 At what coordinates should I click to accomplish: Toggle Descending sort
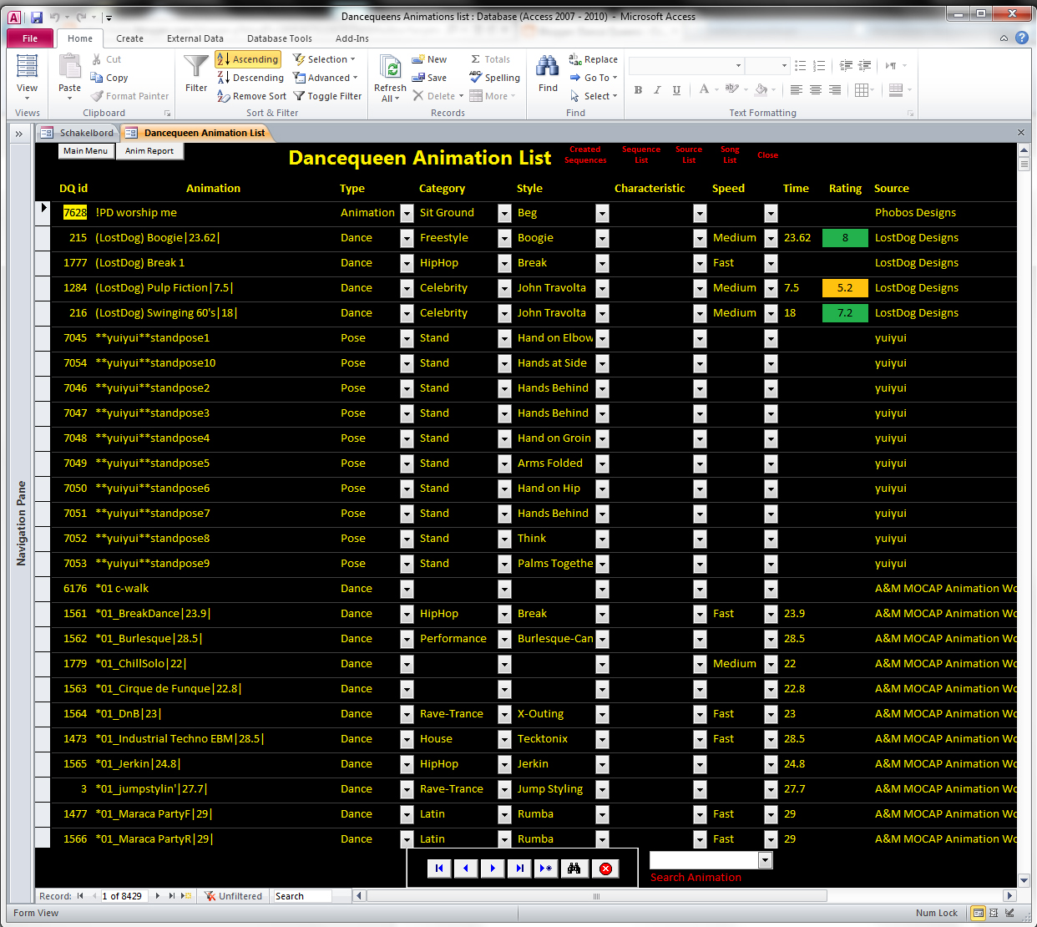click(x=250, y=78)
